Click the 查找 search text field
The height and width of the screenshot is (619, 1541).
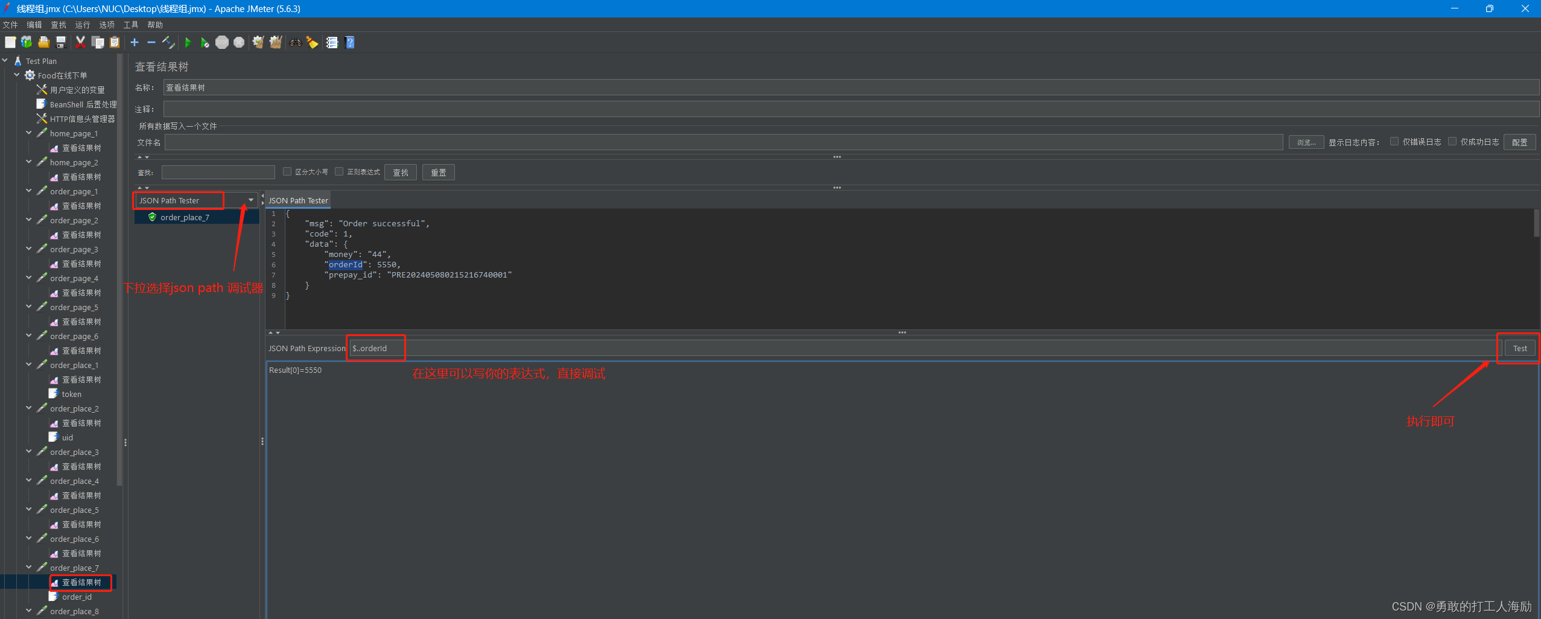pos(218,173)
